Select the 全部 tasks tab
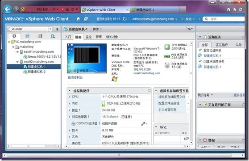This screenshot has width=249, height=161. click(205, 45)
